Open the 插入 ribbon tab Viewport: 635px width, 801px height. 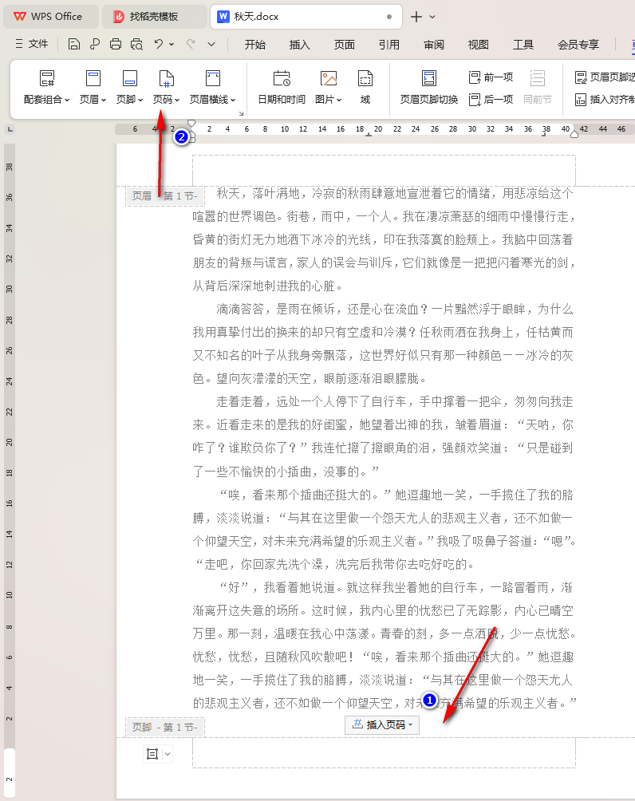point(299,45)
